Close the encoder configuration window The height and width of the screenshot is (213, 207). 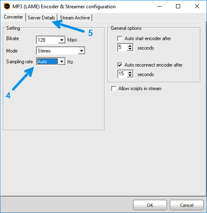(x=197, y=6)
